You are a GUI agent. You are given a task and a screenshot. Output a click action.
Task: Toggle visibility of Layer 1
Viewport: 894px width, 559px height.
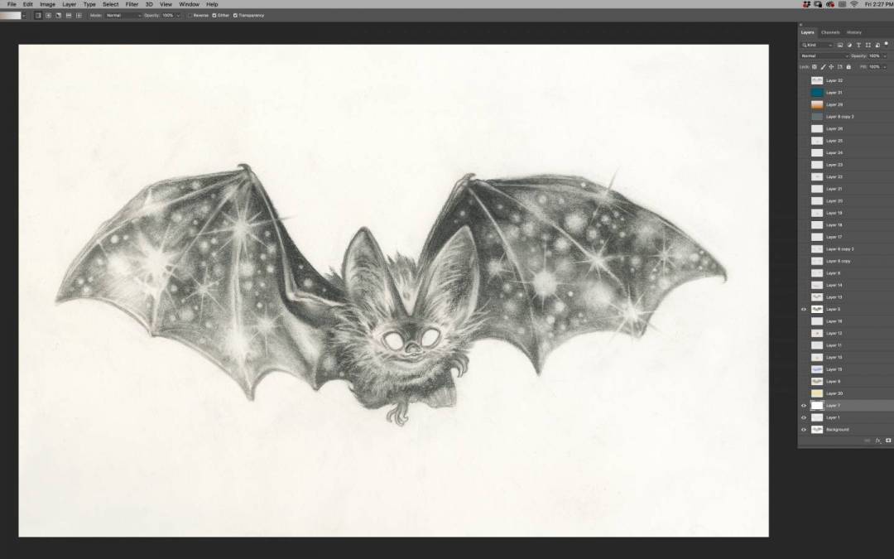coord(803,417)
